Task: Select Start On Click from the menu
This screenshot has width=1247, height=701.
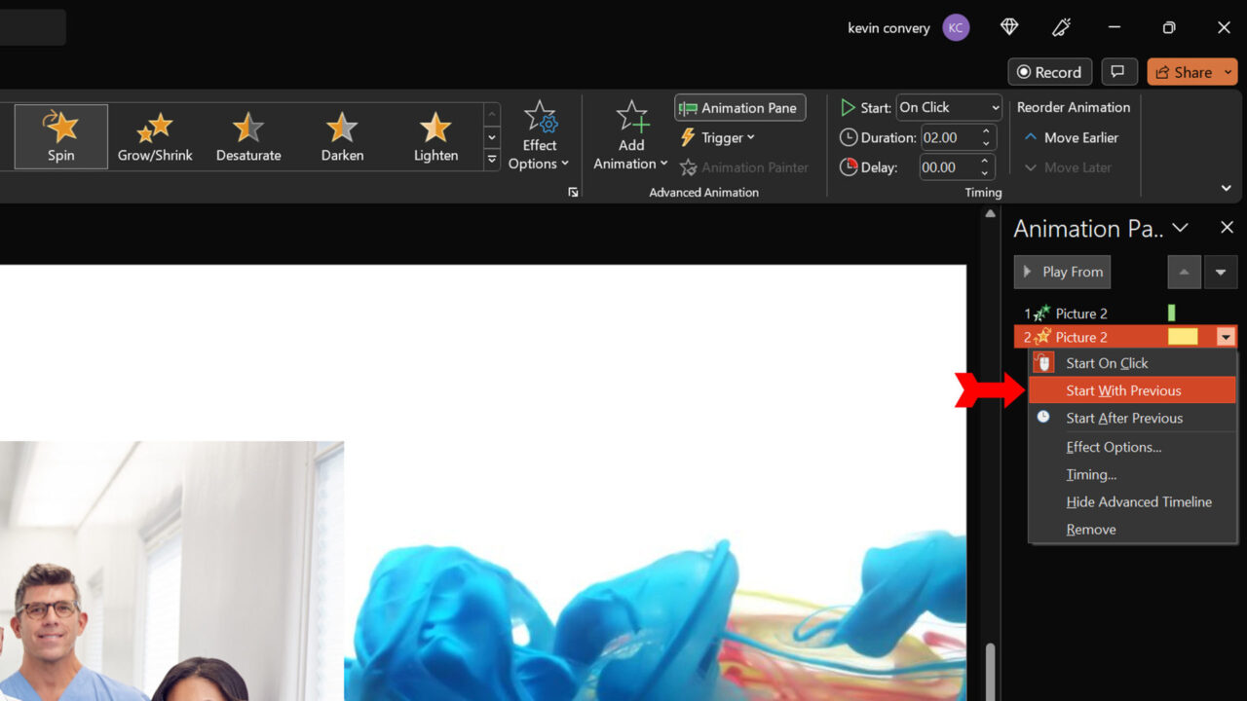Action: coord(1107,362)
